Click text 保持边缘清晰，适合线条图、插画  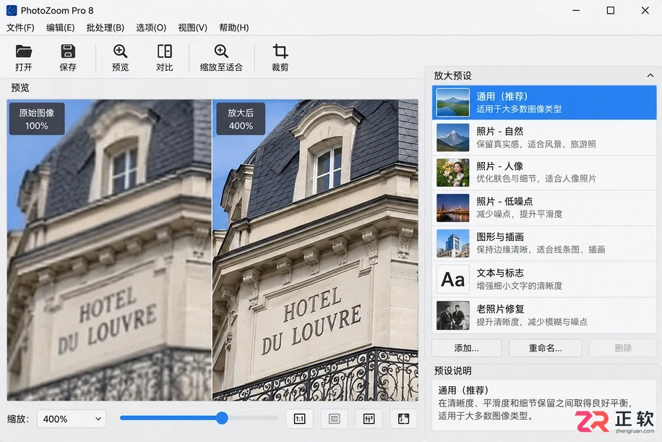coord(541,250)
